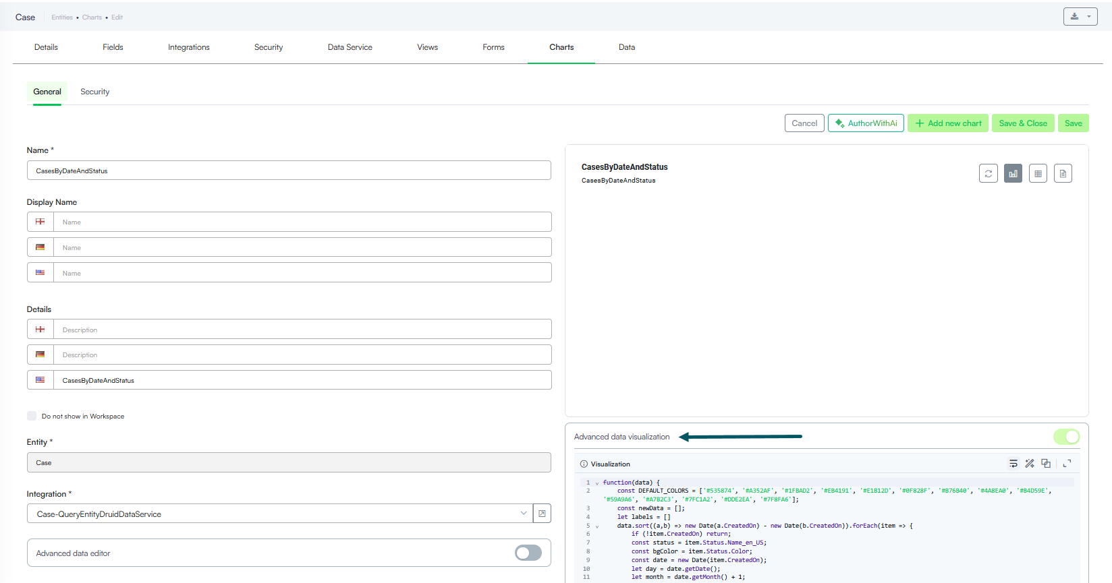This screenshot has width=1112, height=583.
Task: Open the top Security tab
Action: (269, 47)
